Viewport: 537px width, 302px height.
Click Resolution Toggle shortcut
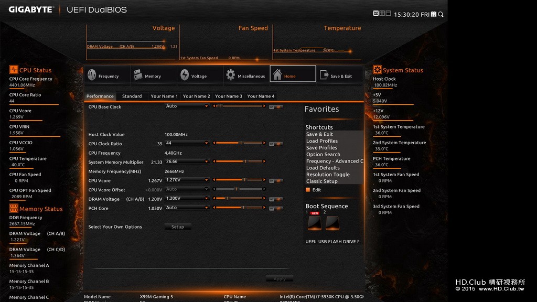pos(328,175)
